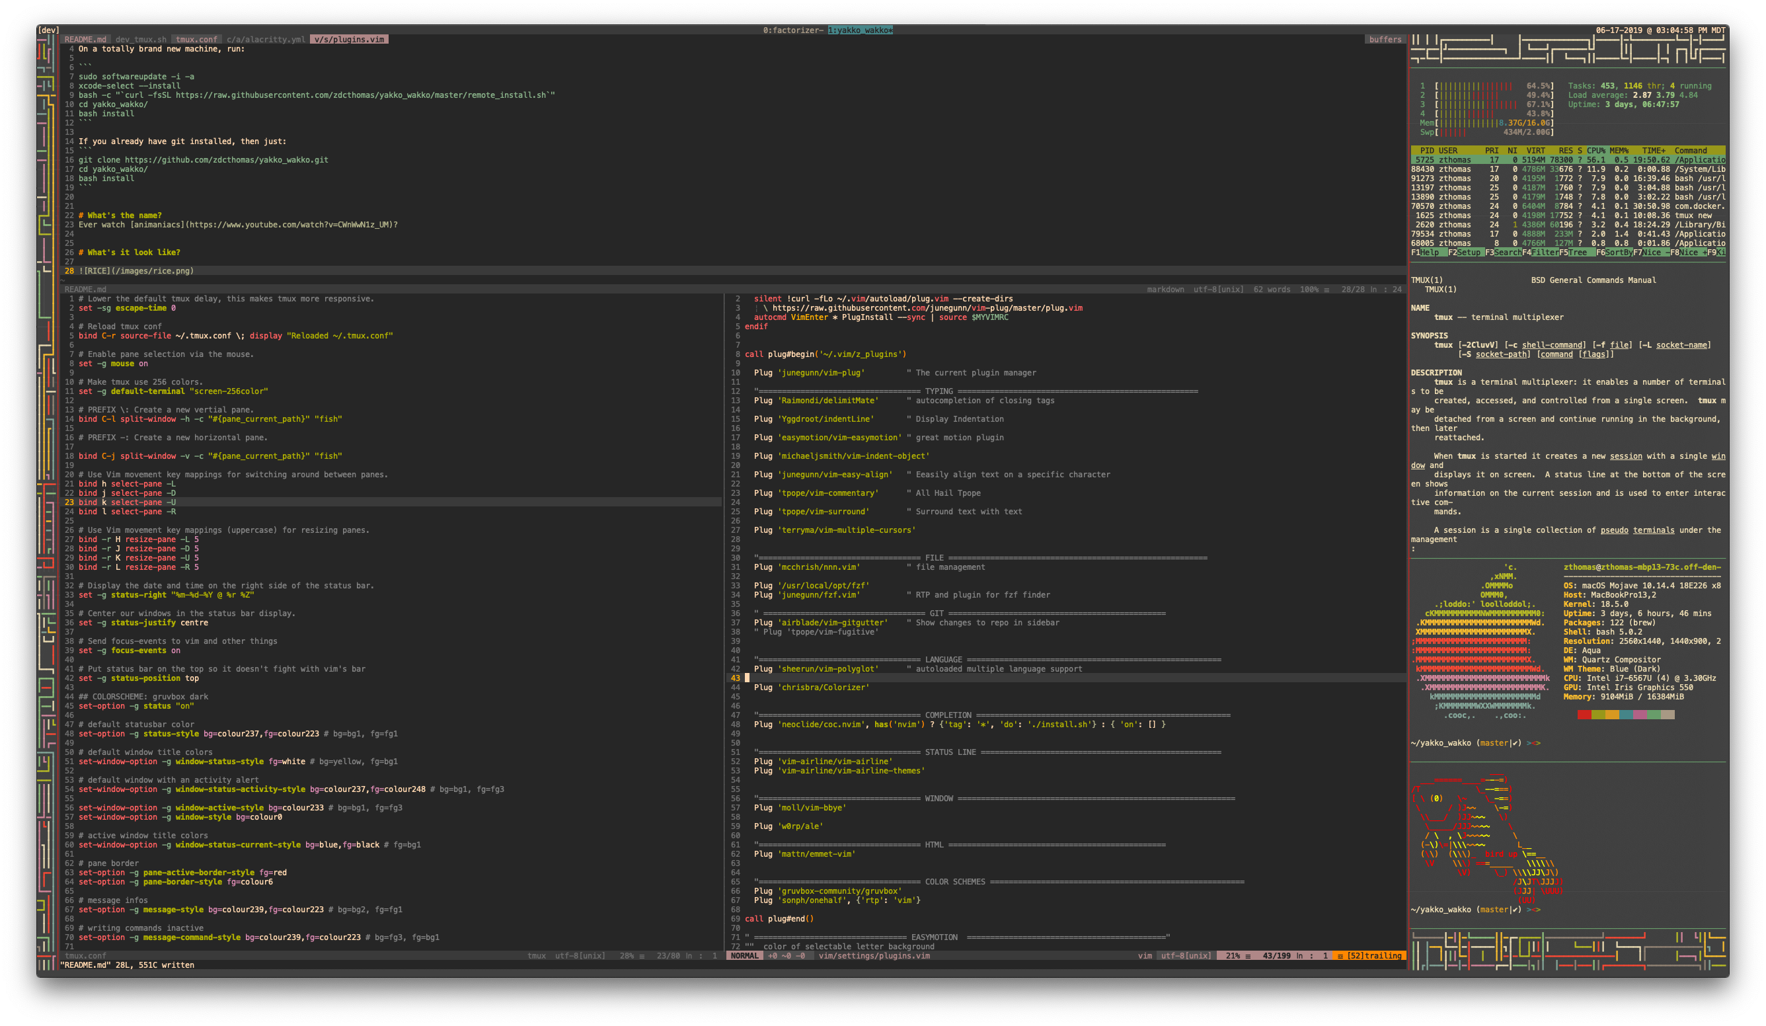Click the beige neofetch color block
The width and height of the screenshot is (1766, 1026).
1669,715
